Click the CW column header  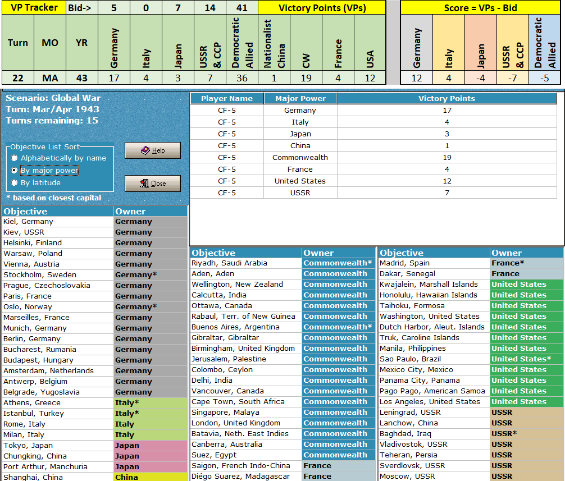[306, 43]
